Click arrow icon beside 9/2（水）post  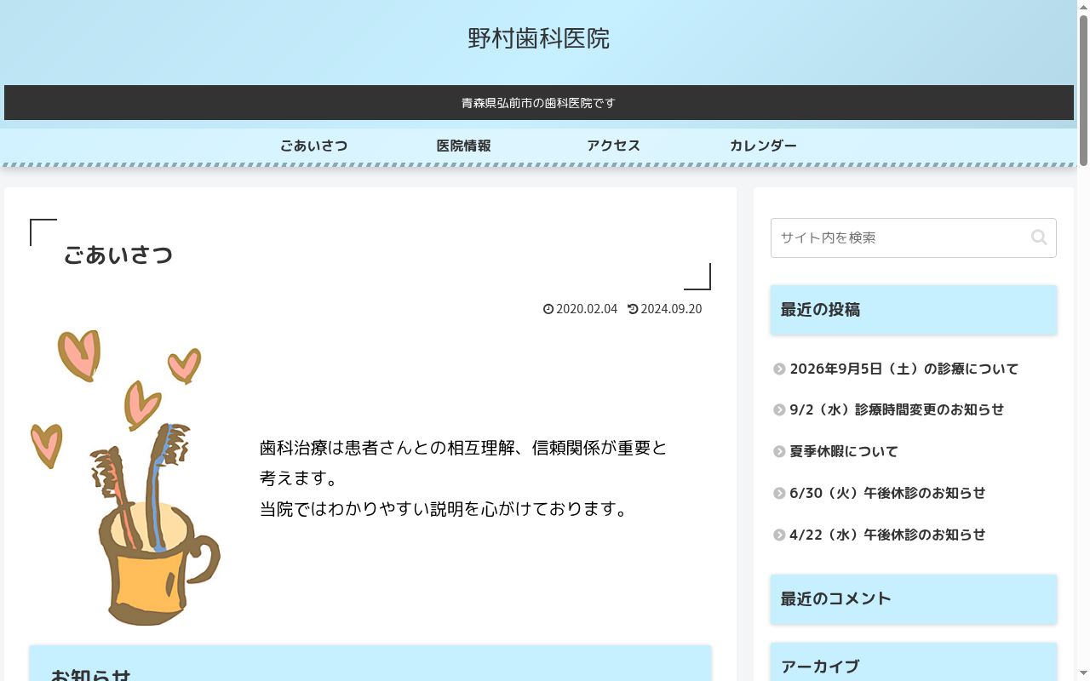click(x=779, y=410)
